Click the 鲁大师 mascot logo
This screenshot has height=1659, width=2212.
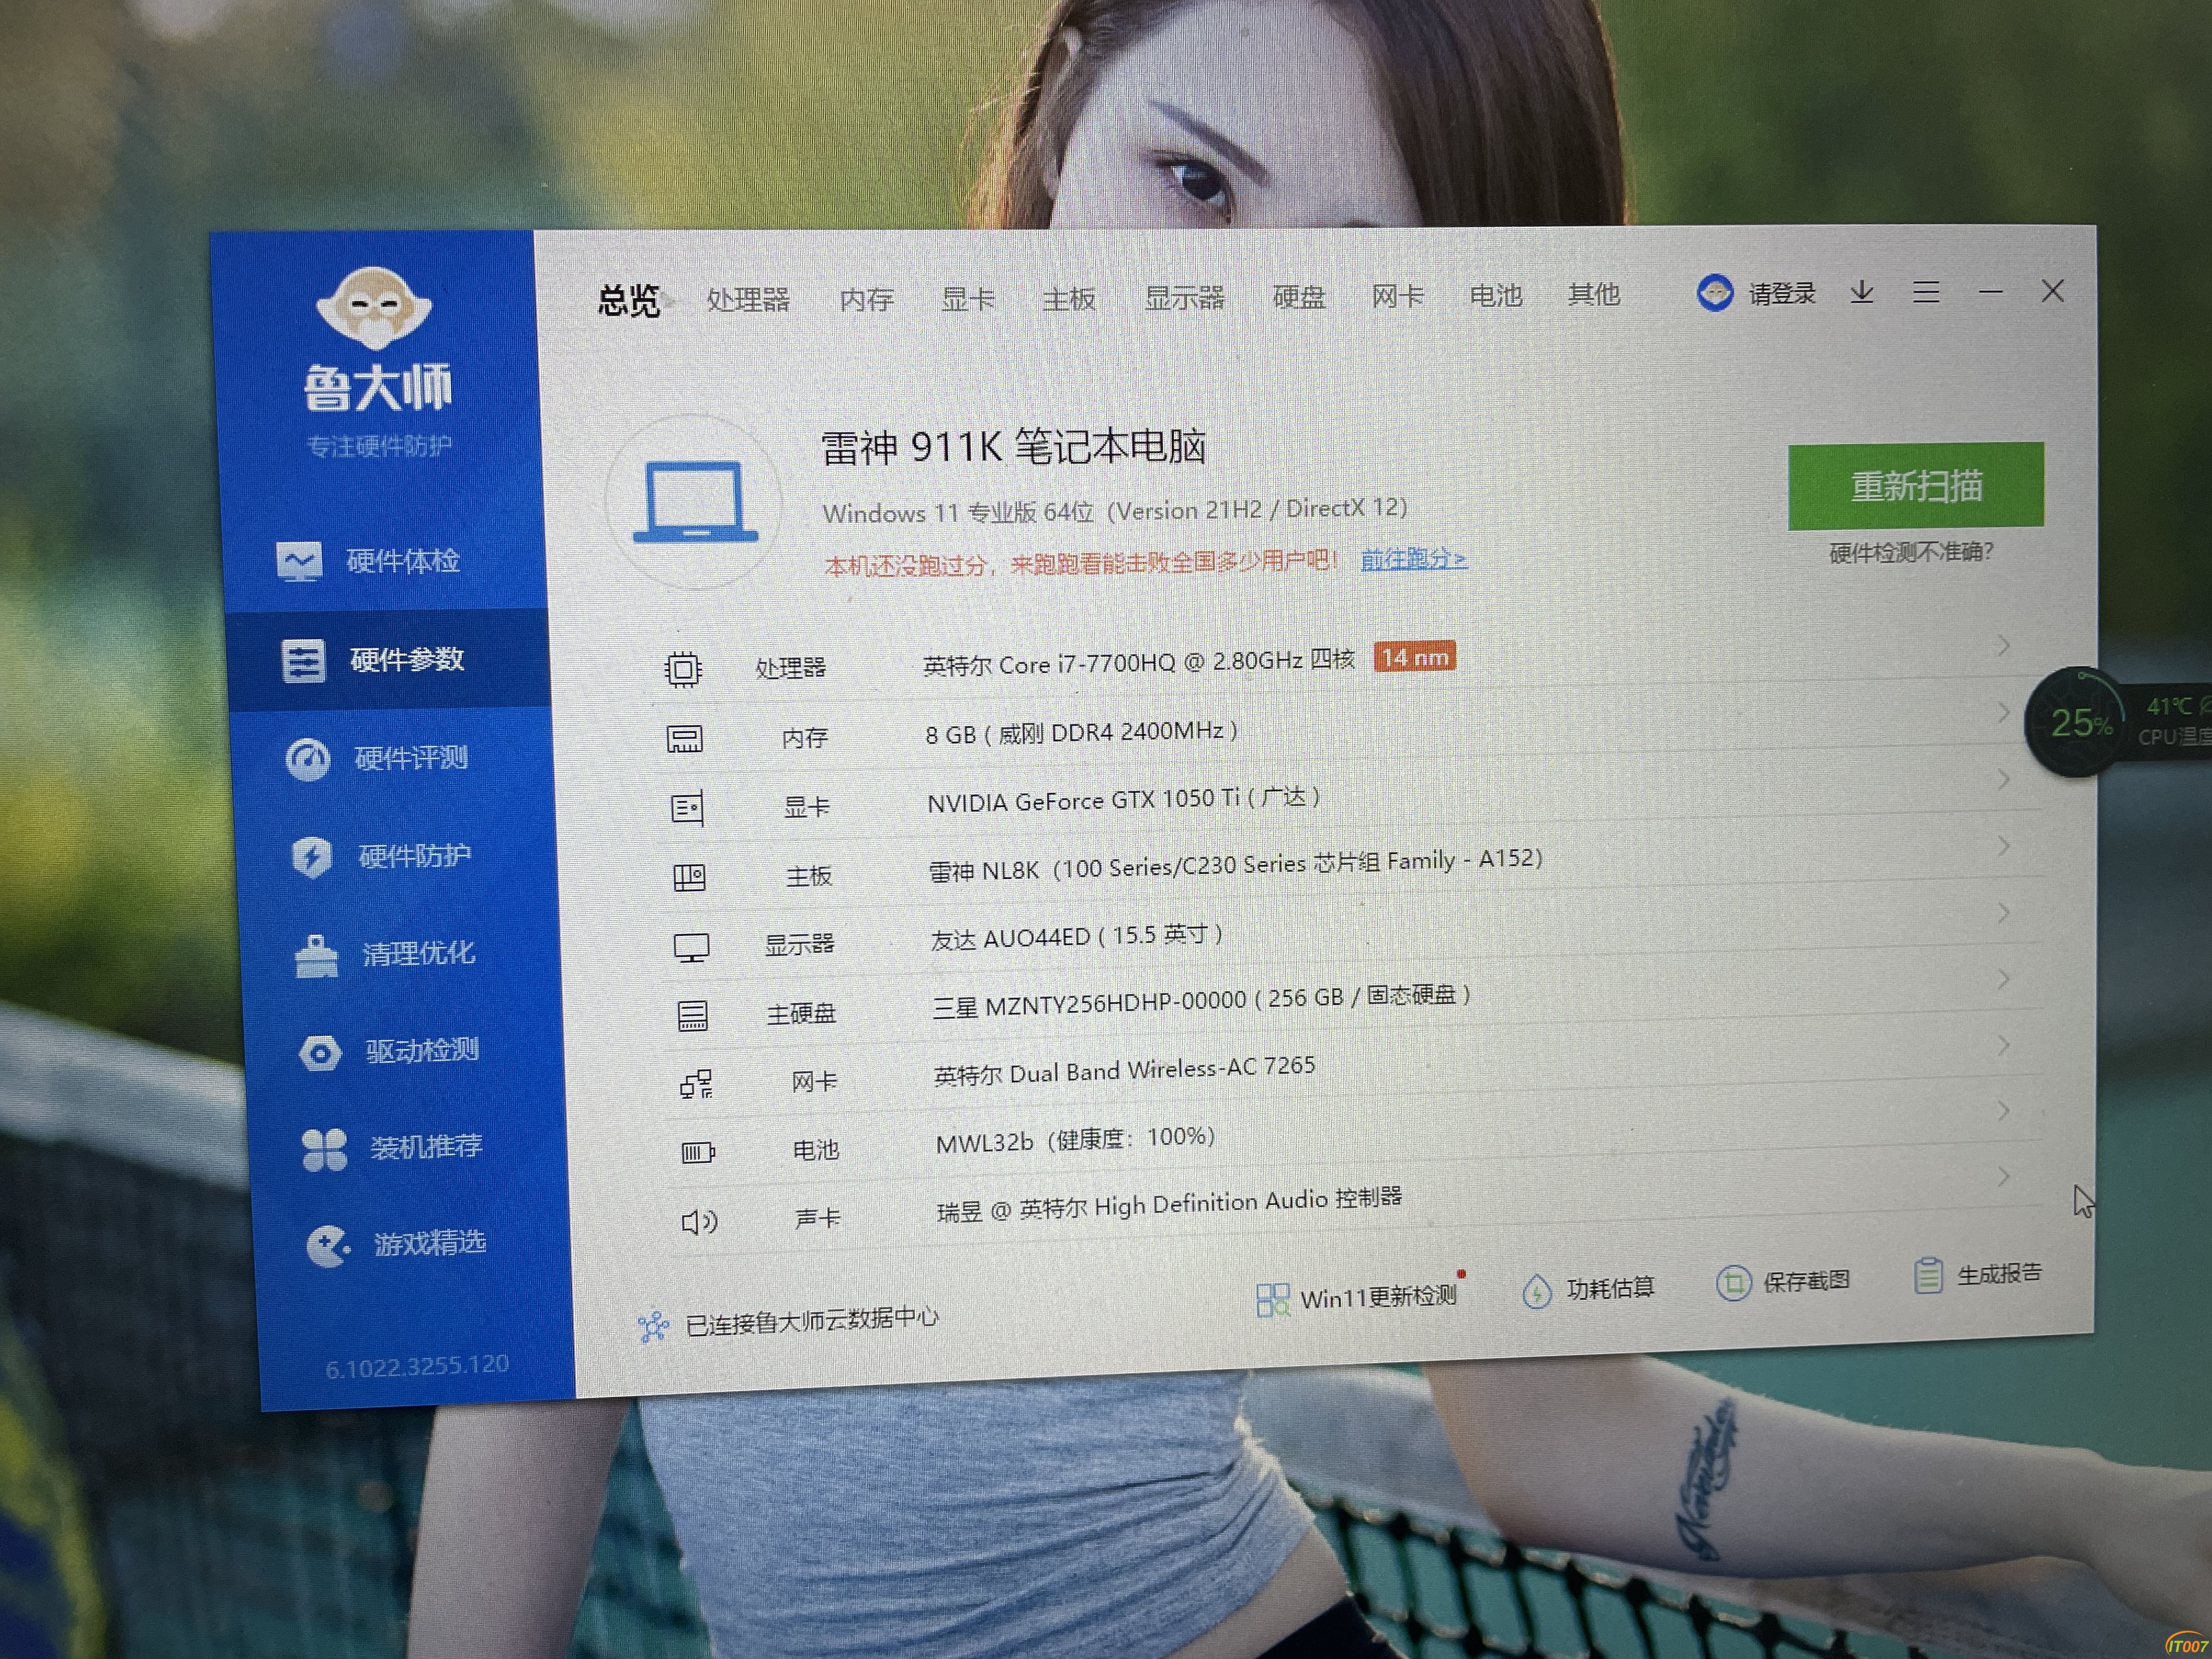pos(375,308)
